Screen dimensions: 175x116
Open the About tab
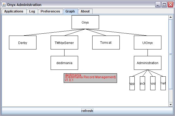point(85,11)
